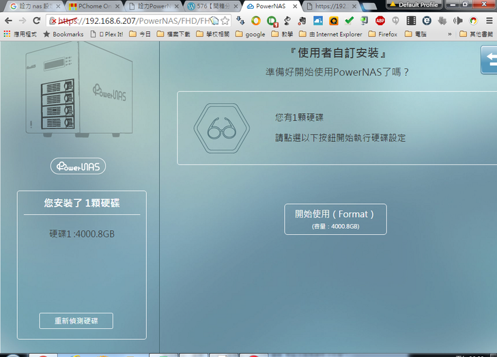
Task: Click the glasses hexagon icon
Action: click(x=222, y=128)
